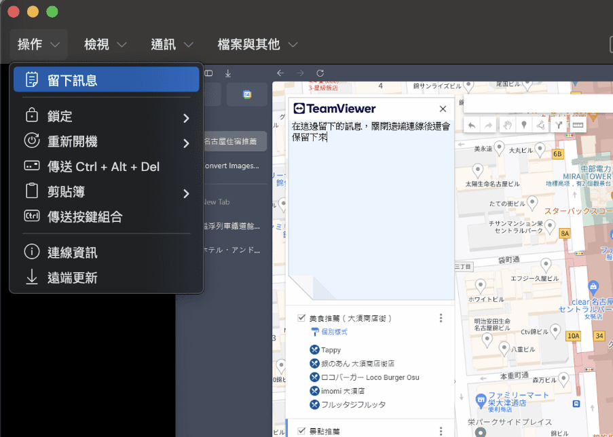Expand the 鎖定 submenu arrow

pos(187,118)
